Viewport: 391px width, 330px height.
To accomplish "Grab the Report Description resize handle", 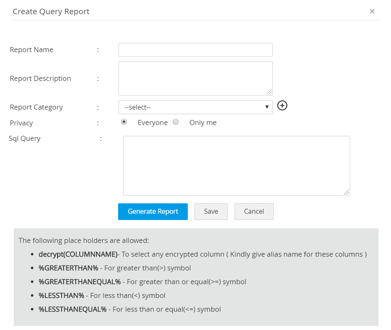I will click(270, 92).
